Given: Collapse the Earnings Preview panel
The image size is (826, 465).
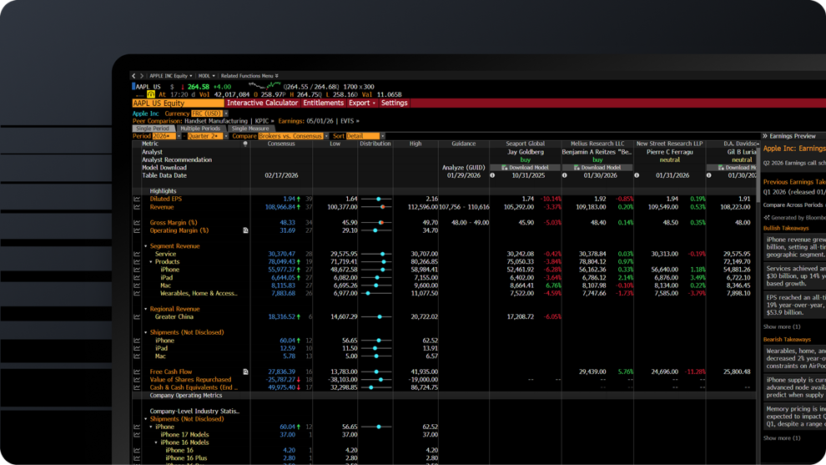Looking at the screenshot, I should (765, 136).
